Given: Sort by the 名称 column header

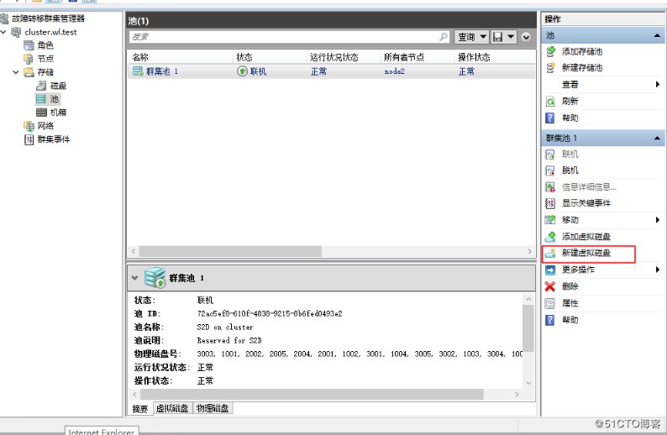Looking at the screenshot, I should pos(181,57).
